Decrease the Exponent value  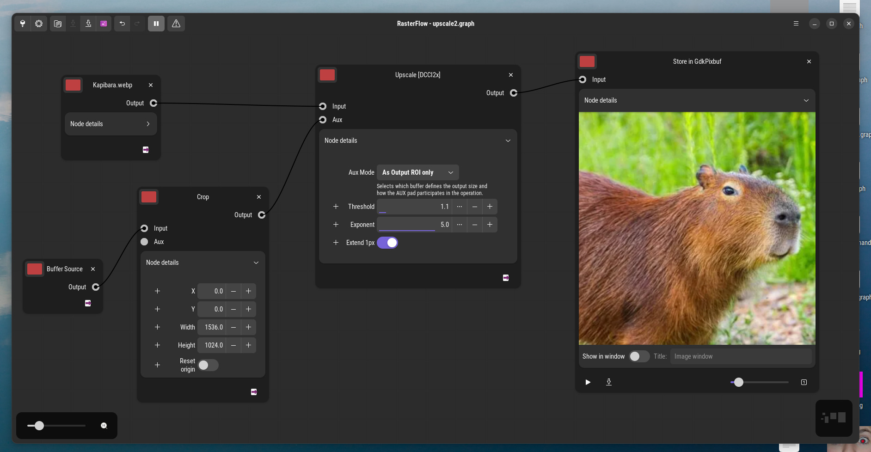(474, 225)
